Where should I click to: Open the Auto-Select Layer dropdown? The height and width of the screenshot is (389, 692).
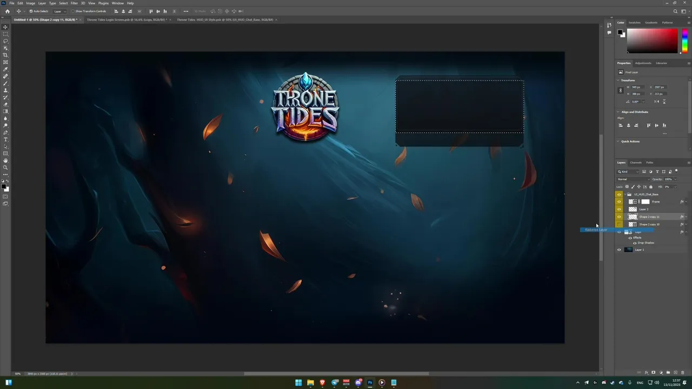pos(59,11)
